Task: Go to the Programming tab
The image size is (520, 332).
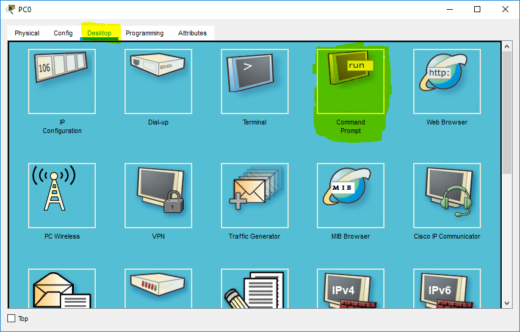Action: pyautogui.click(x=145, y=33)
